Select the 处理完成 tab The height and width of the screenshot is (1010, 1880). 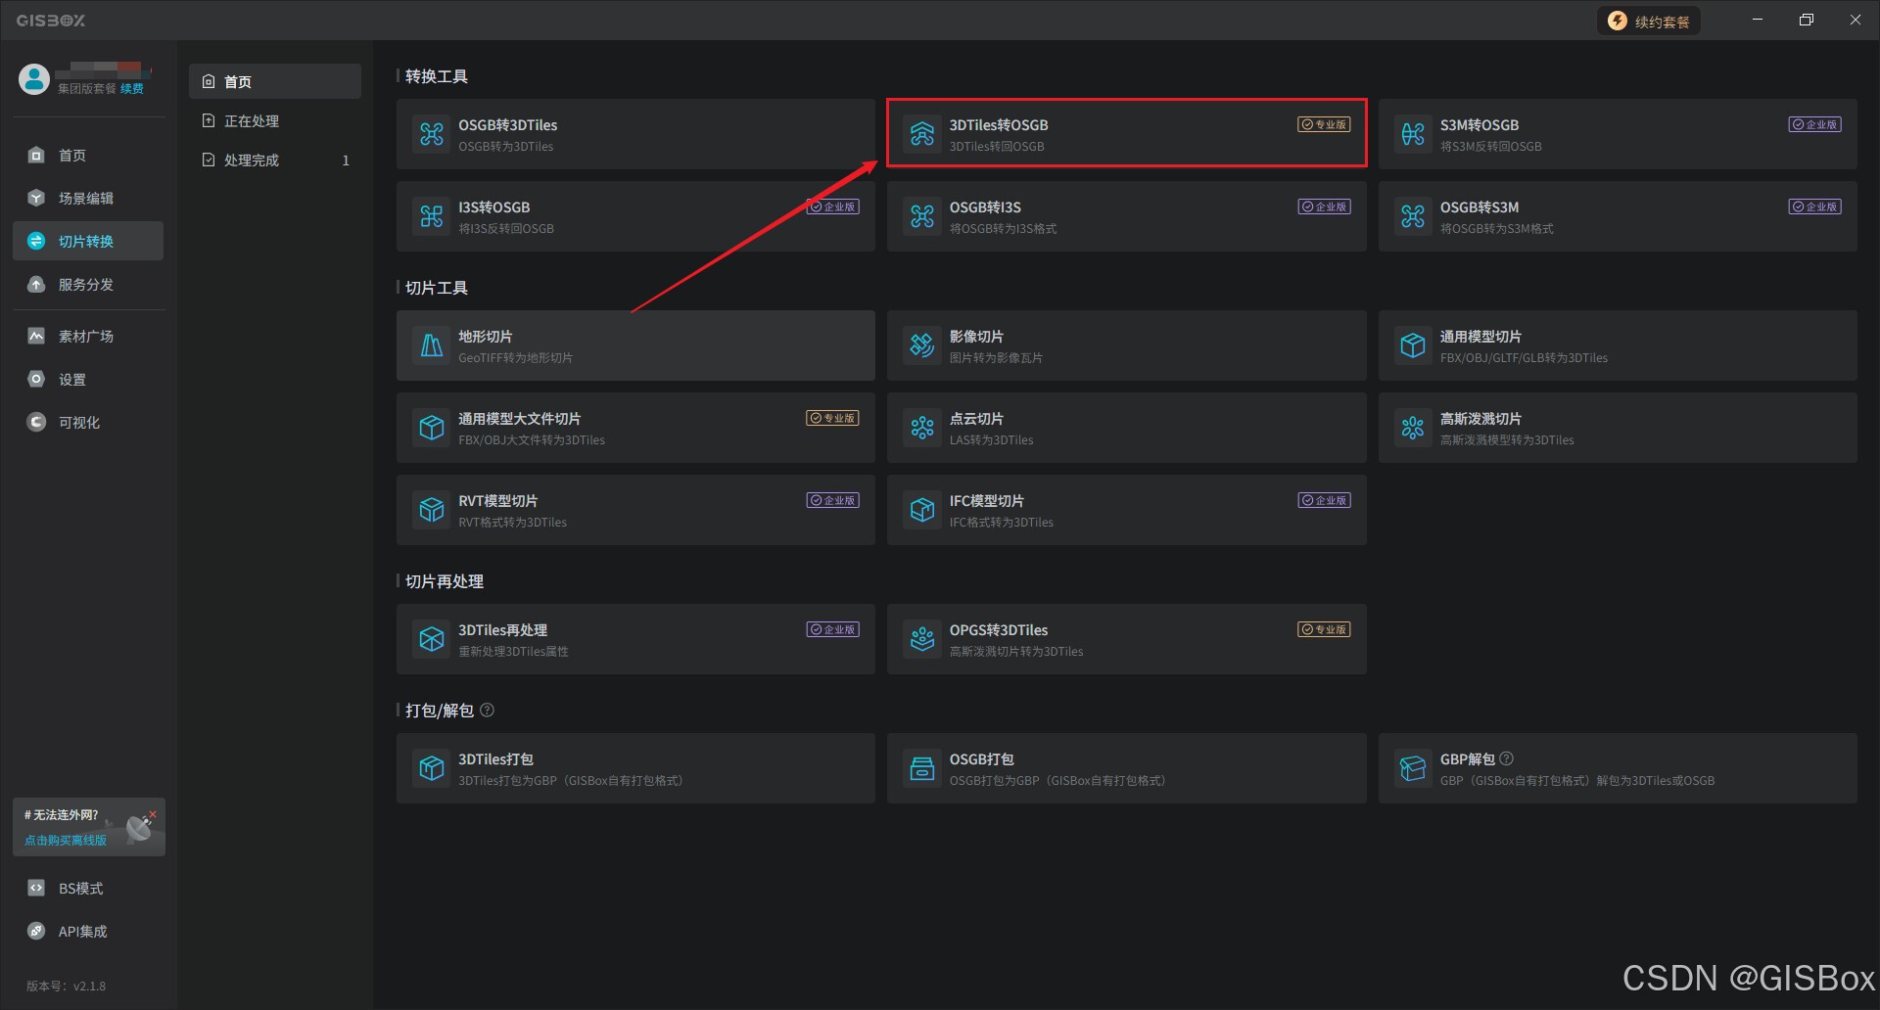click(275, 160)
